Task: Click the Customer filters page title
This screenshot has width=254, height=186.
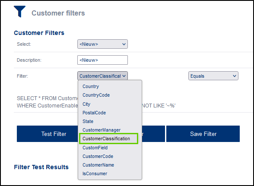Action: [58, 13]
